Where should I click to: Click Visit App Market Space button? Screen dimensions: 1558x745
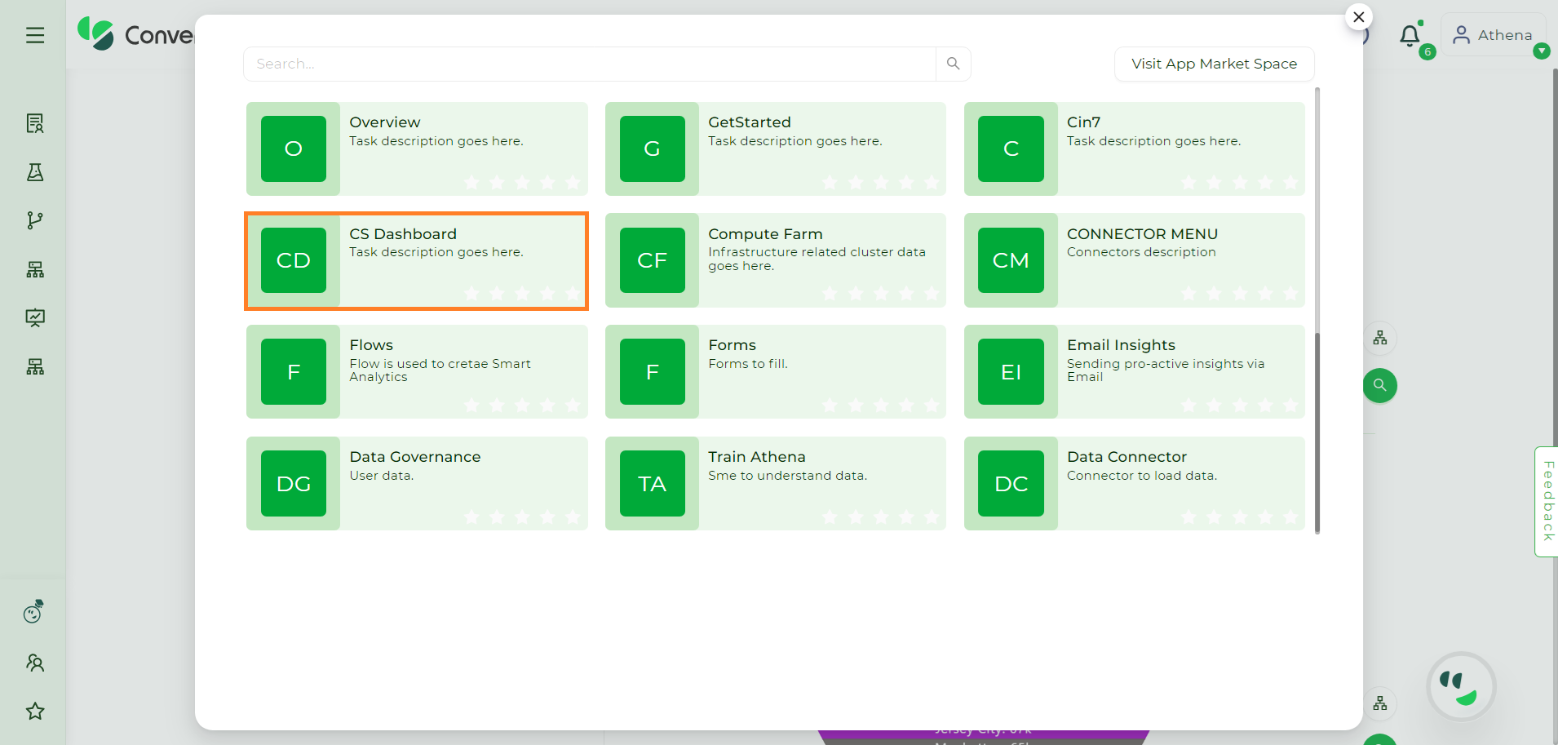(1214, 64)
